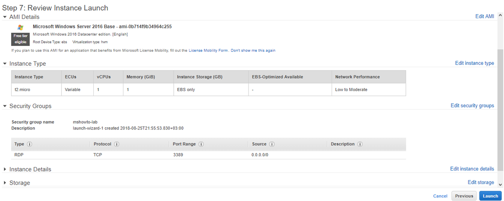Click Don't show me this again
The image size is (504, 201).
[253, 50]
